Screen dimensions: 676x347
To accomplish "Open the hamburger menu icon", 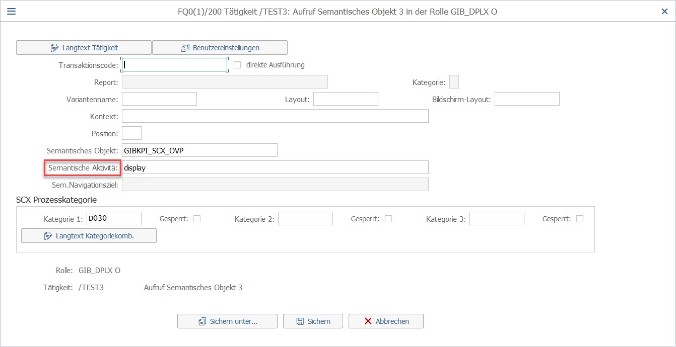I will click(x=11, y=11).
